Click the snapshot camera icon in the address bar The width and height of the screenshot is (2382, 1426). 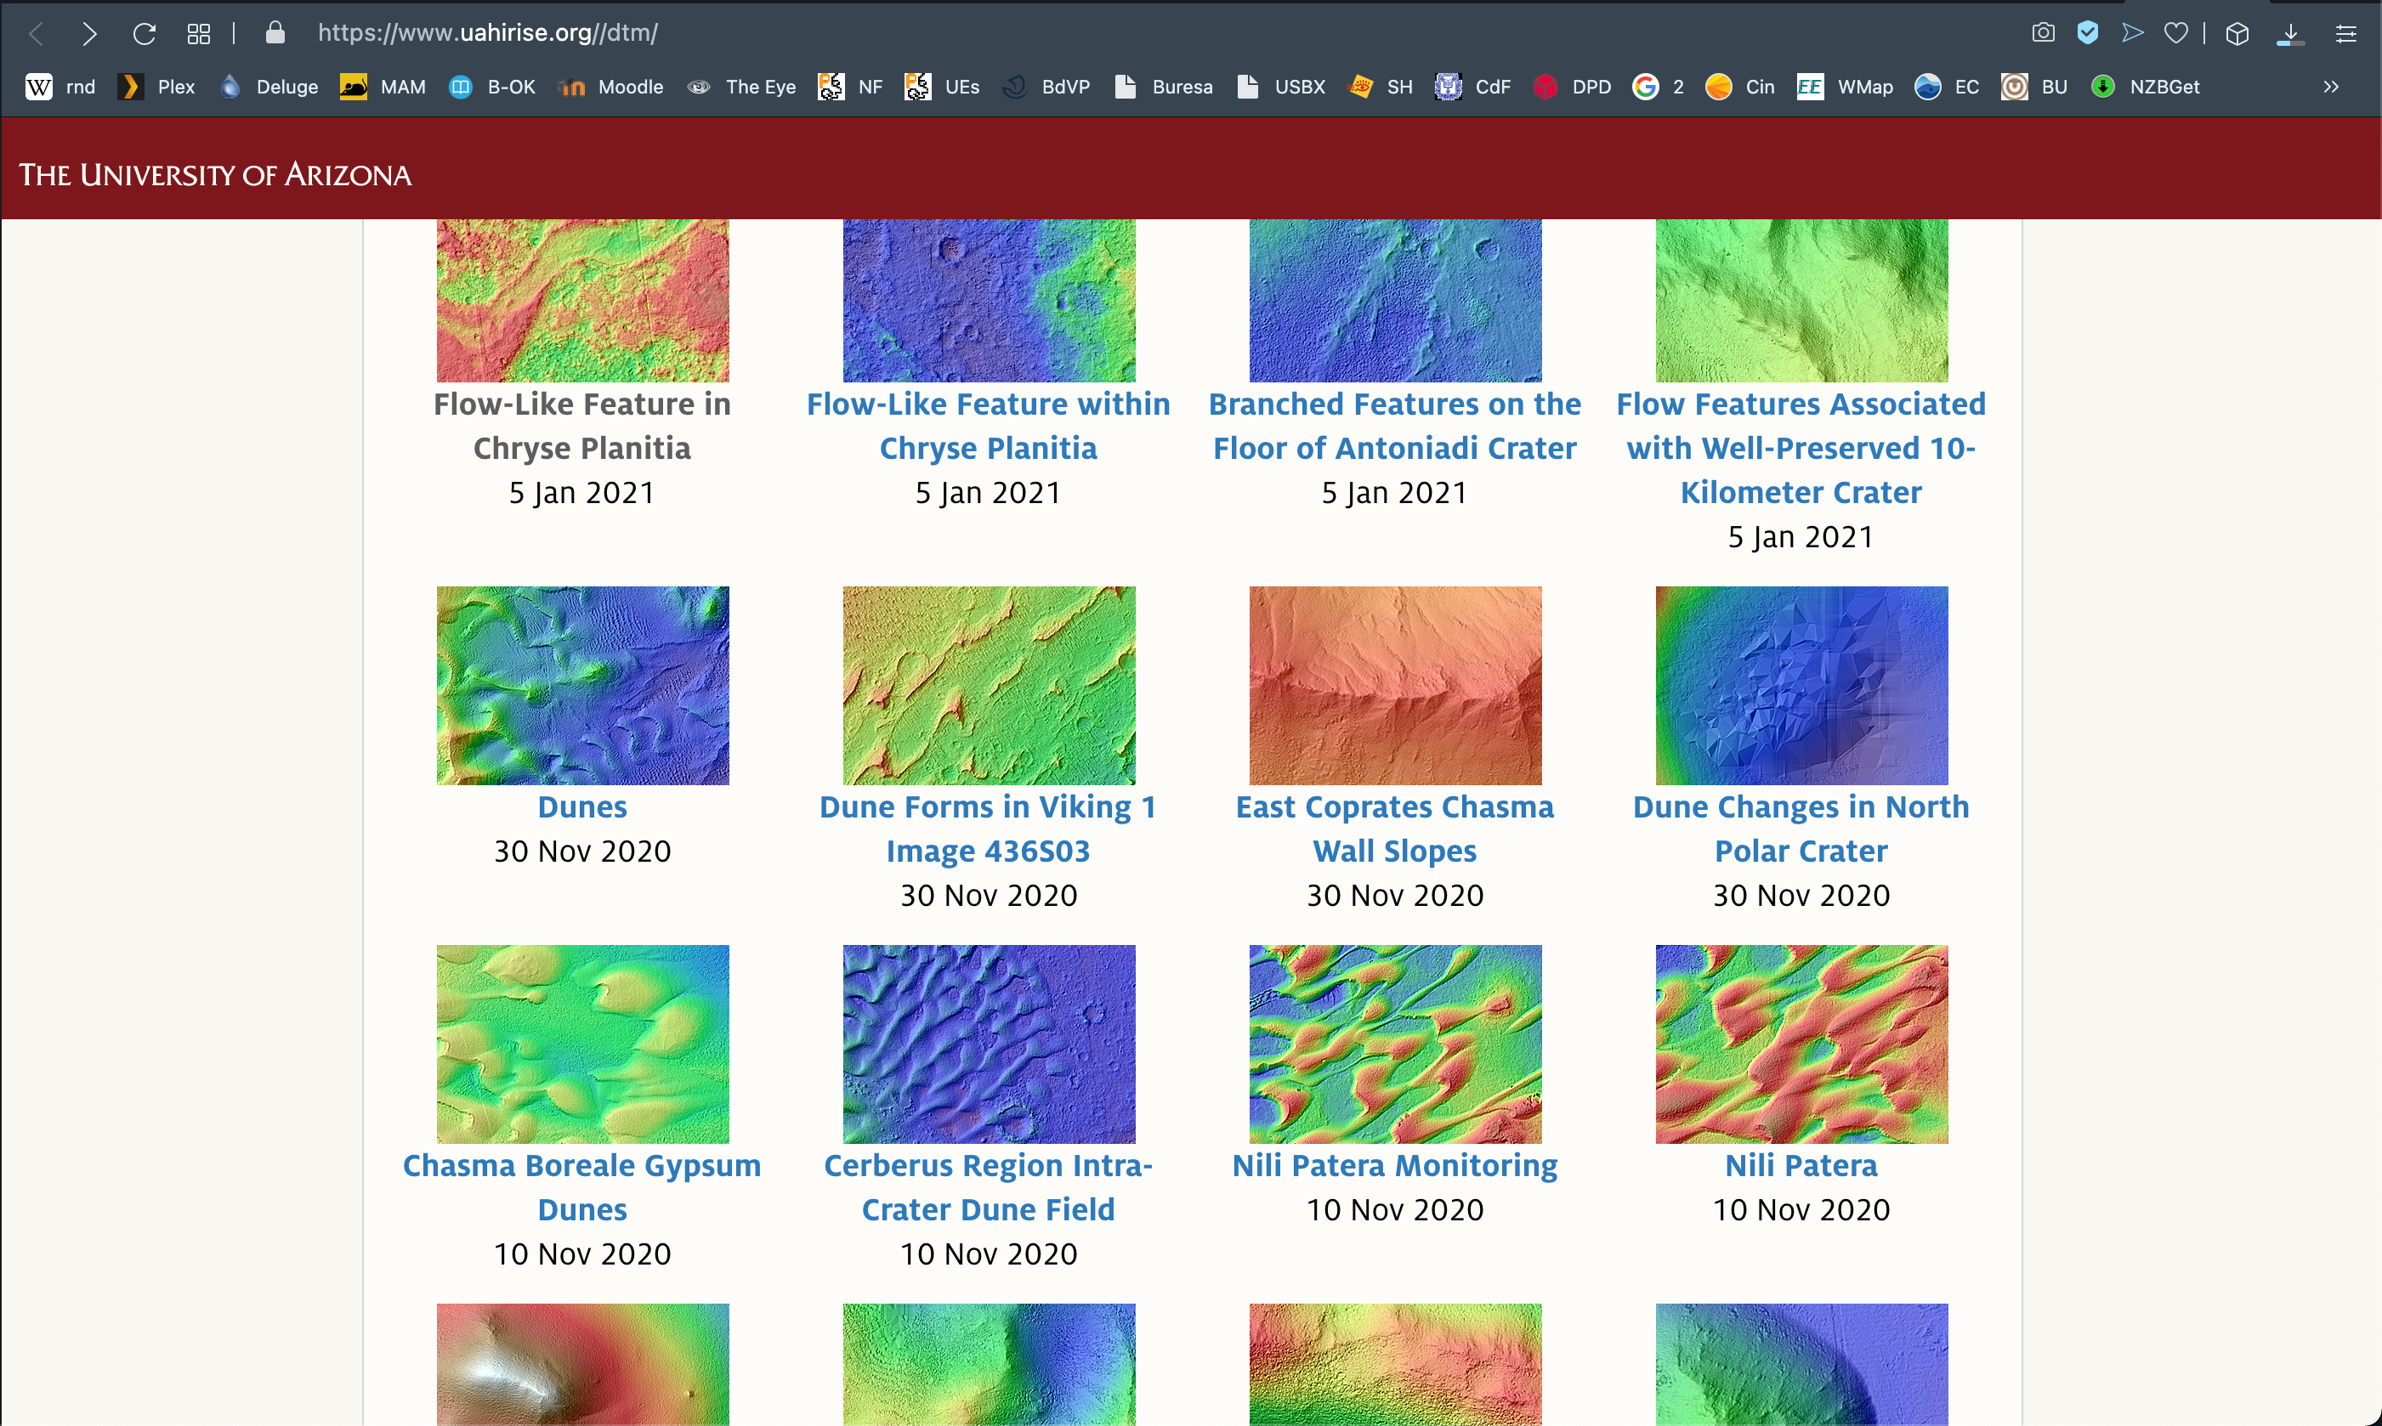point(2043,34)
